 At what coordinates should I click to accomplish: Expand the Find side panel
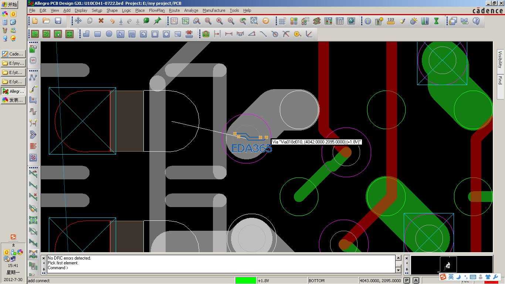pyautogui.click(x=500, y=80)
